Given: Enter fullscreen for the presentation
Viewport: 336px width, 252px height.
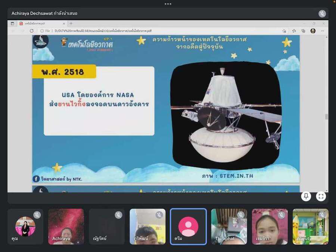Looking at the screenshot, I should pos(321,196).
